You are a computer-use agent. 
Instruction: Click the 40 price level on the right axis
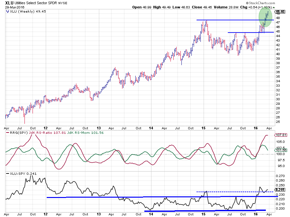pos(278,54)
